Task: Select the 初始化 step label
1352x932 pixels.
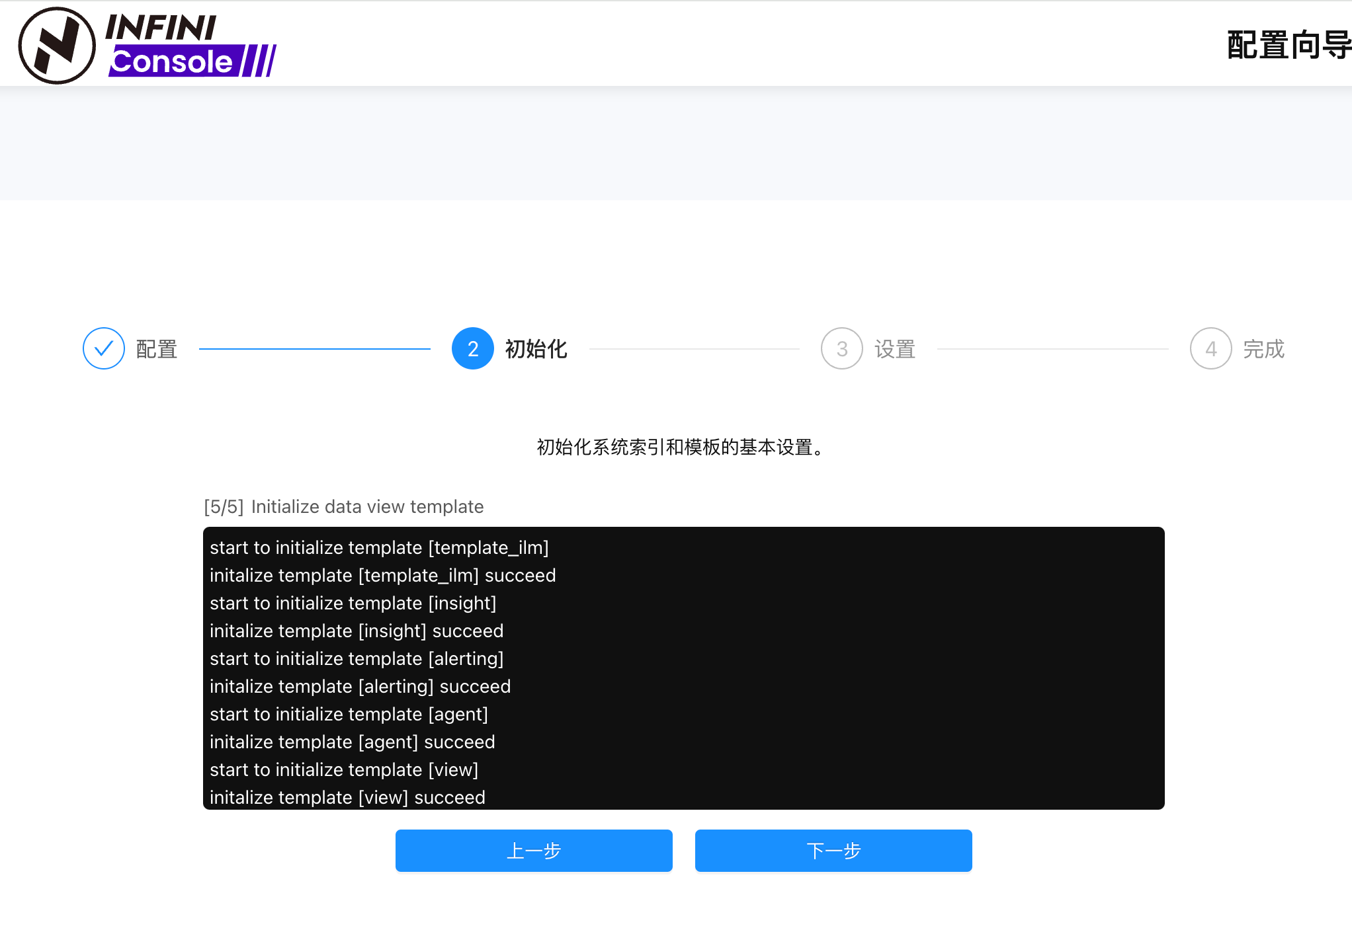Action: coord(536,349)
